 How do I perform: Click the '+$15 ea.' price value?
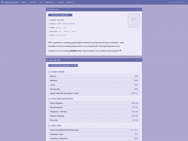(134, 93)
